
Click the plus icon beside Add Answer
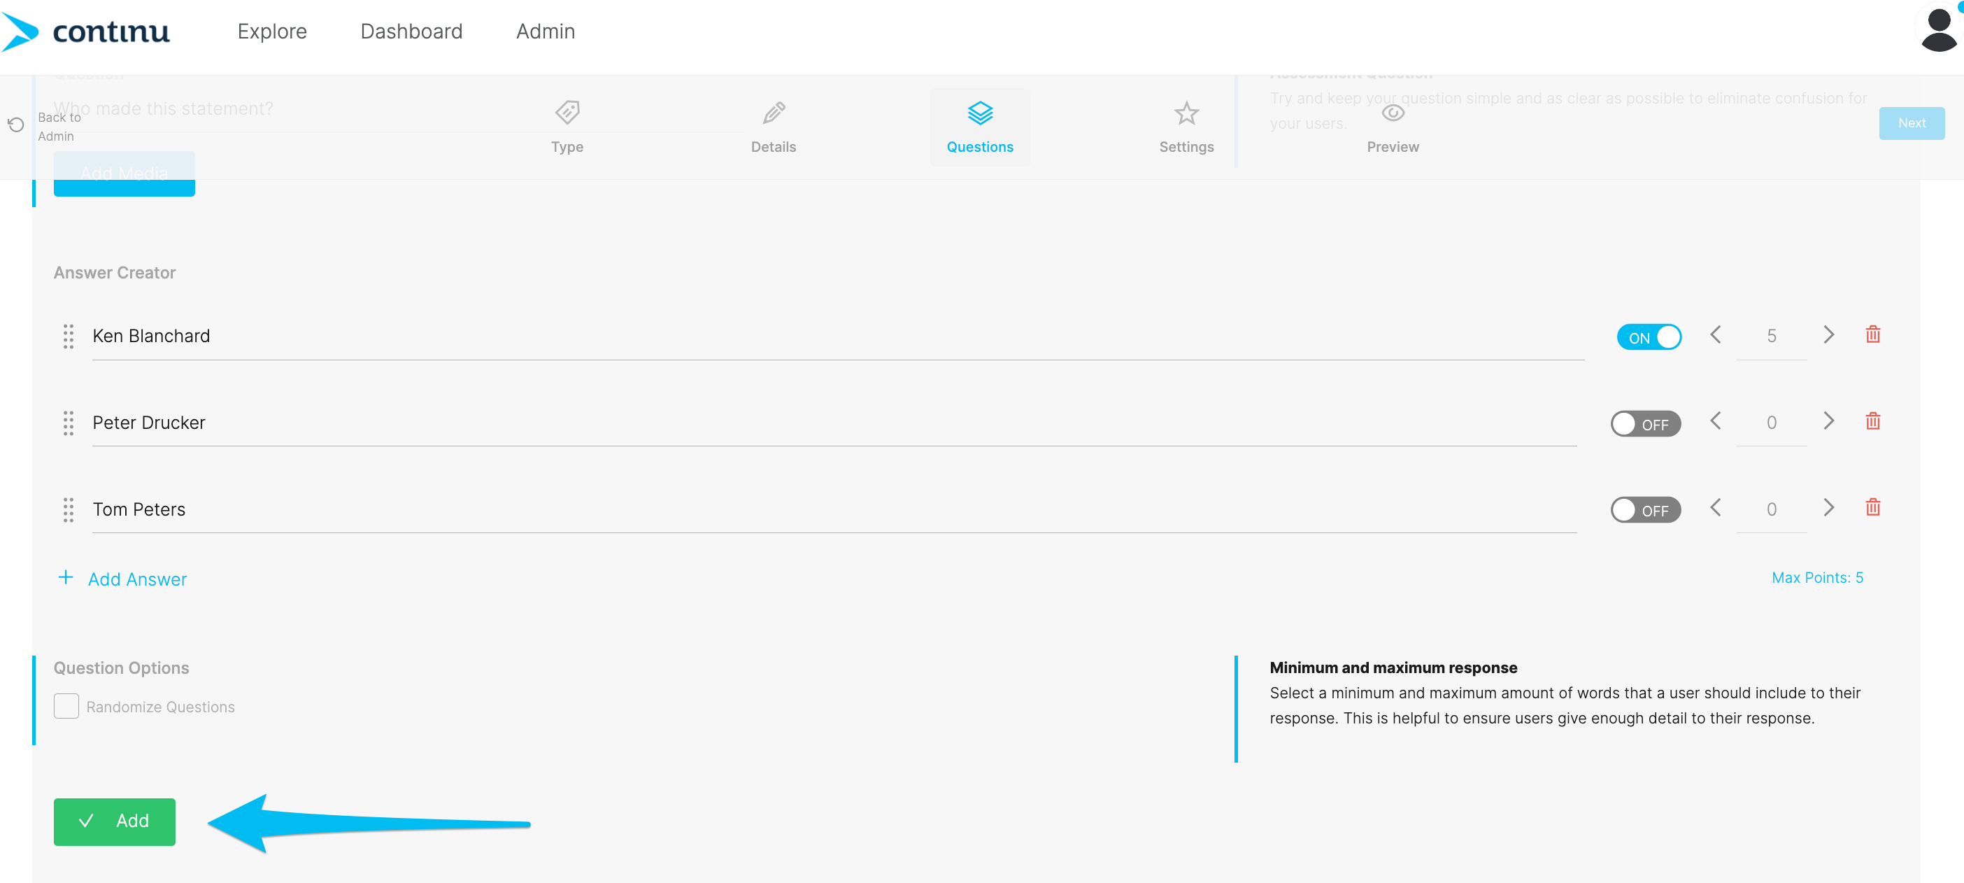pos(66,578)
